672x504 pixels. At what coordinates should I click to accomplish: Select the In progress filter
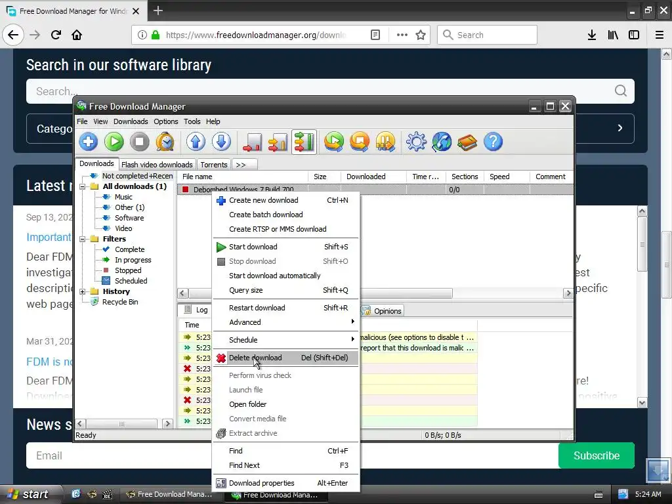133,260
